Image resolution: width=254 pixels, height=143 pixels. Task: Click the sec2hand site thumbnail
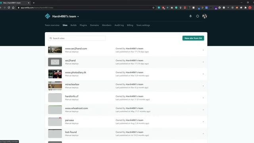[x=55, y=62]
